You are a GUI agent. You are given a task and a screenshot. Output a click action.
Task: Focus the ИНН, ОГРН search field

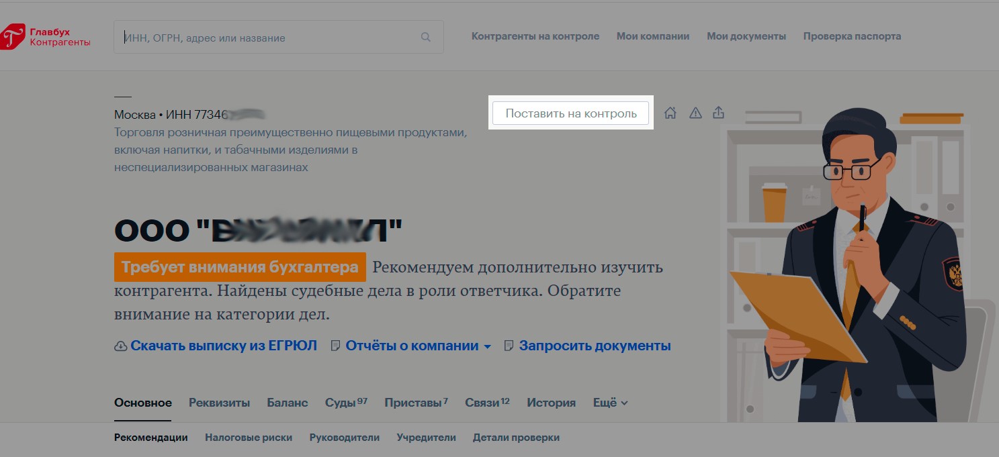[269, 38]
